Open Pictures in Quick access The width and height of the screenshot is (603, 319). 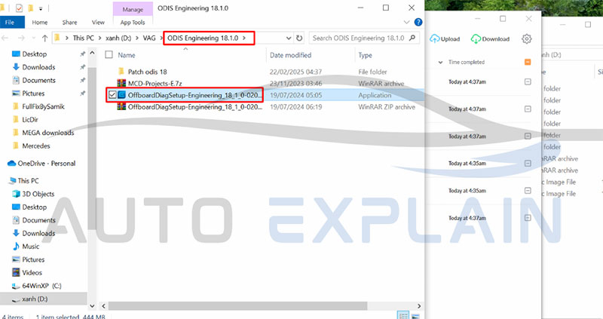pos(33,93)
